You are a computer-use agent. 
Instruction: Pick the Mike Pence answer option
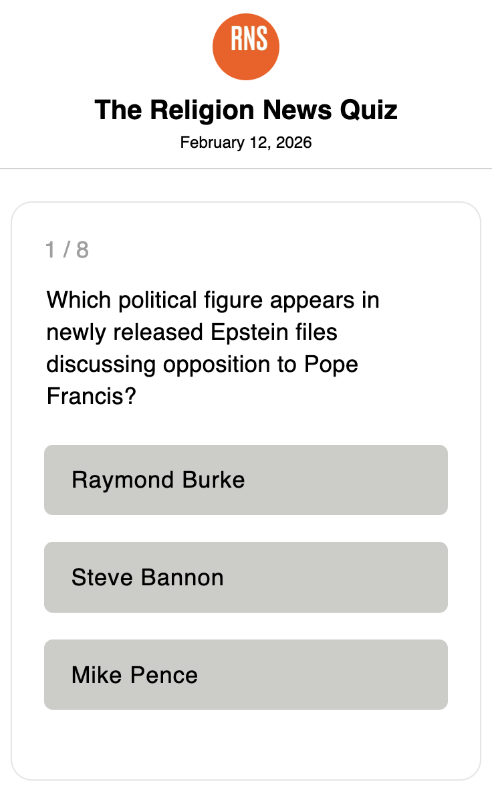pos(246,674)
